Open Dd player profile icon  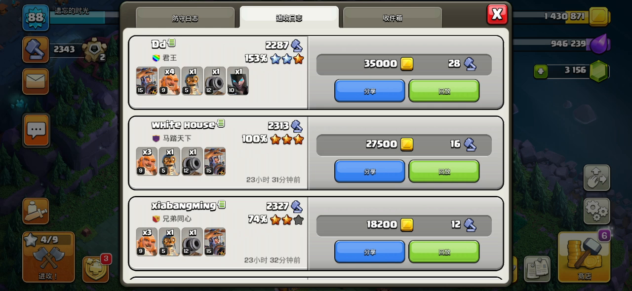pyautogui.click(x=172, y=43)
